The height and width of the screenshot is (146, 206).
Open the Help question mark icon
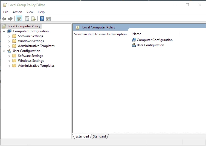click(42, 19)
